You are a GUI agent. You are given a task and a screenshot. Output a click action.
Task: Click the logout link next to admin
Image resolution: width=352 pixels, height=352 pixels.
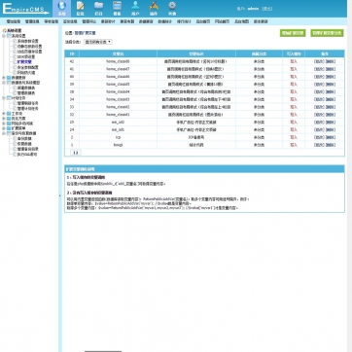pos(266,9)
